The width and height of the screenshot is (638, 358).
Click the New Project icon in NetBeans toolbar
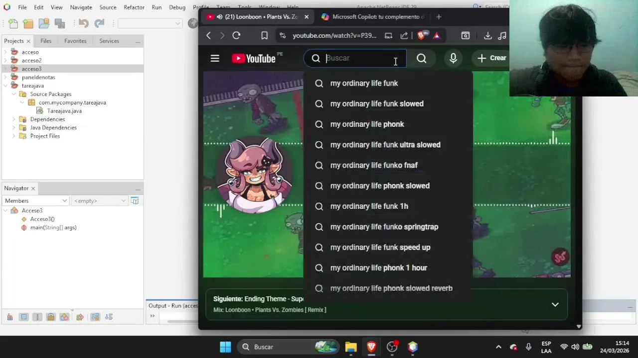[28, 23]
